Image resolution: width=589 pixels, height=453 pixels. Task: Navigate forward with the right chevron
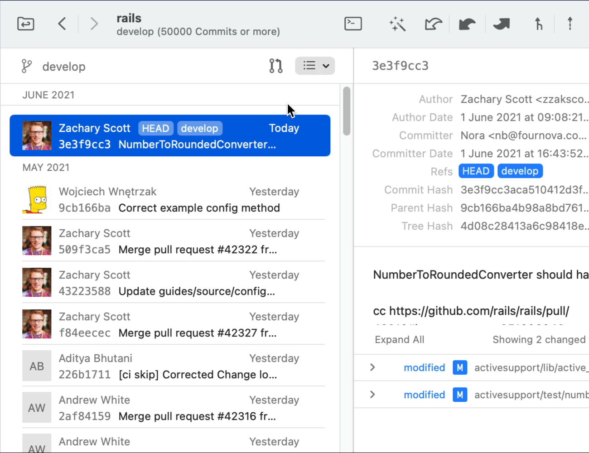point(94,24)
